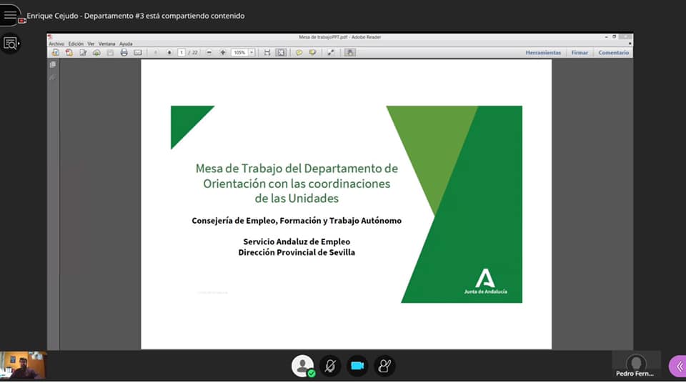Click the page number field

click(x=182, y=53)
